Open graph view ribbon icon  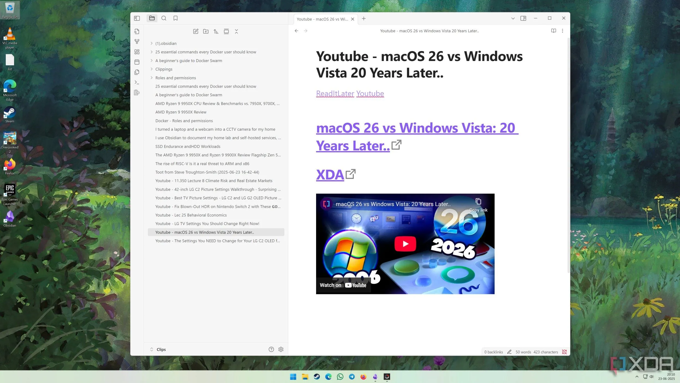coord(137,42)
